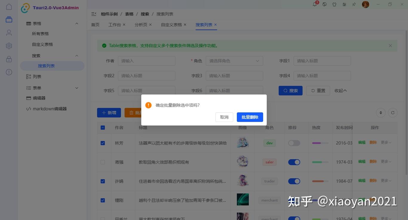Click 许娟's row avatar image thumbnail

point(243,181)
